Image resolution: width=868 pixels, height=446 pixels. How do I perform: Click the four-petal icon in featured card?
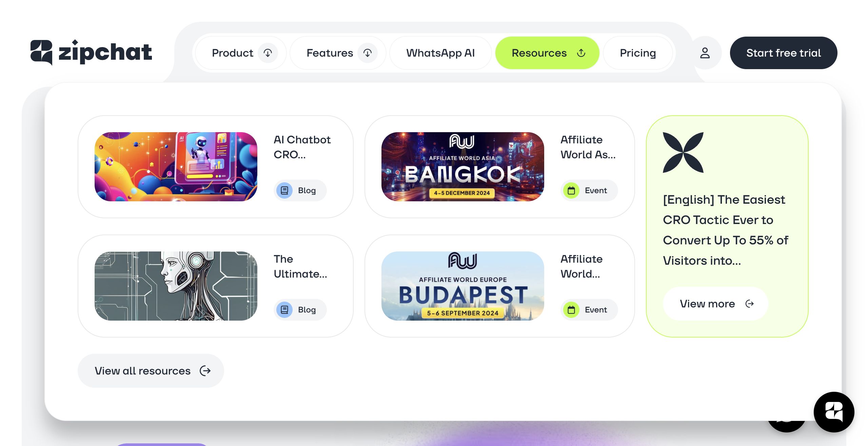(683, 153)
